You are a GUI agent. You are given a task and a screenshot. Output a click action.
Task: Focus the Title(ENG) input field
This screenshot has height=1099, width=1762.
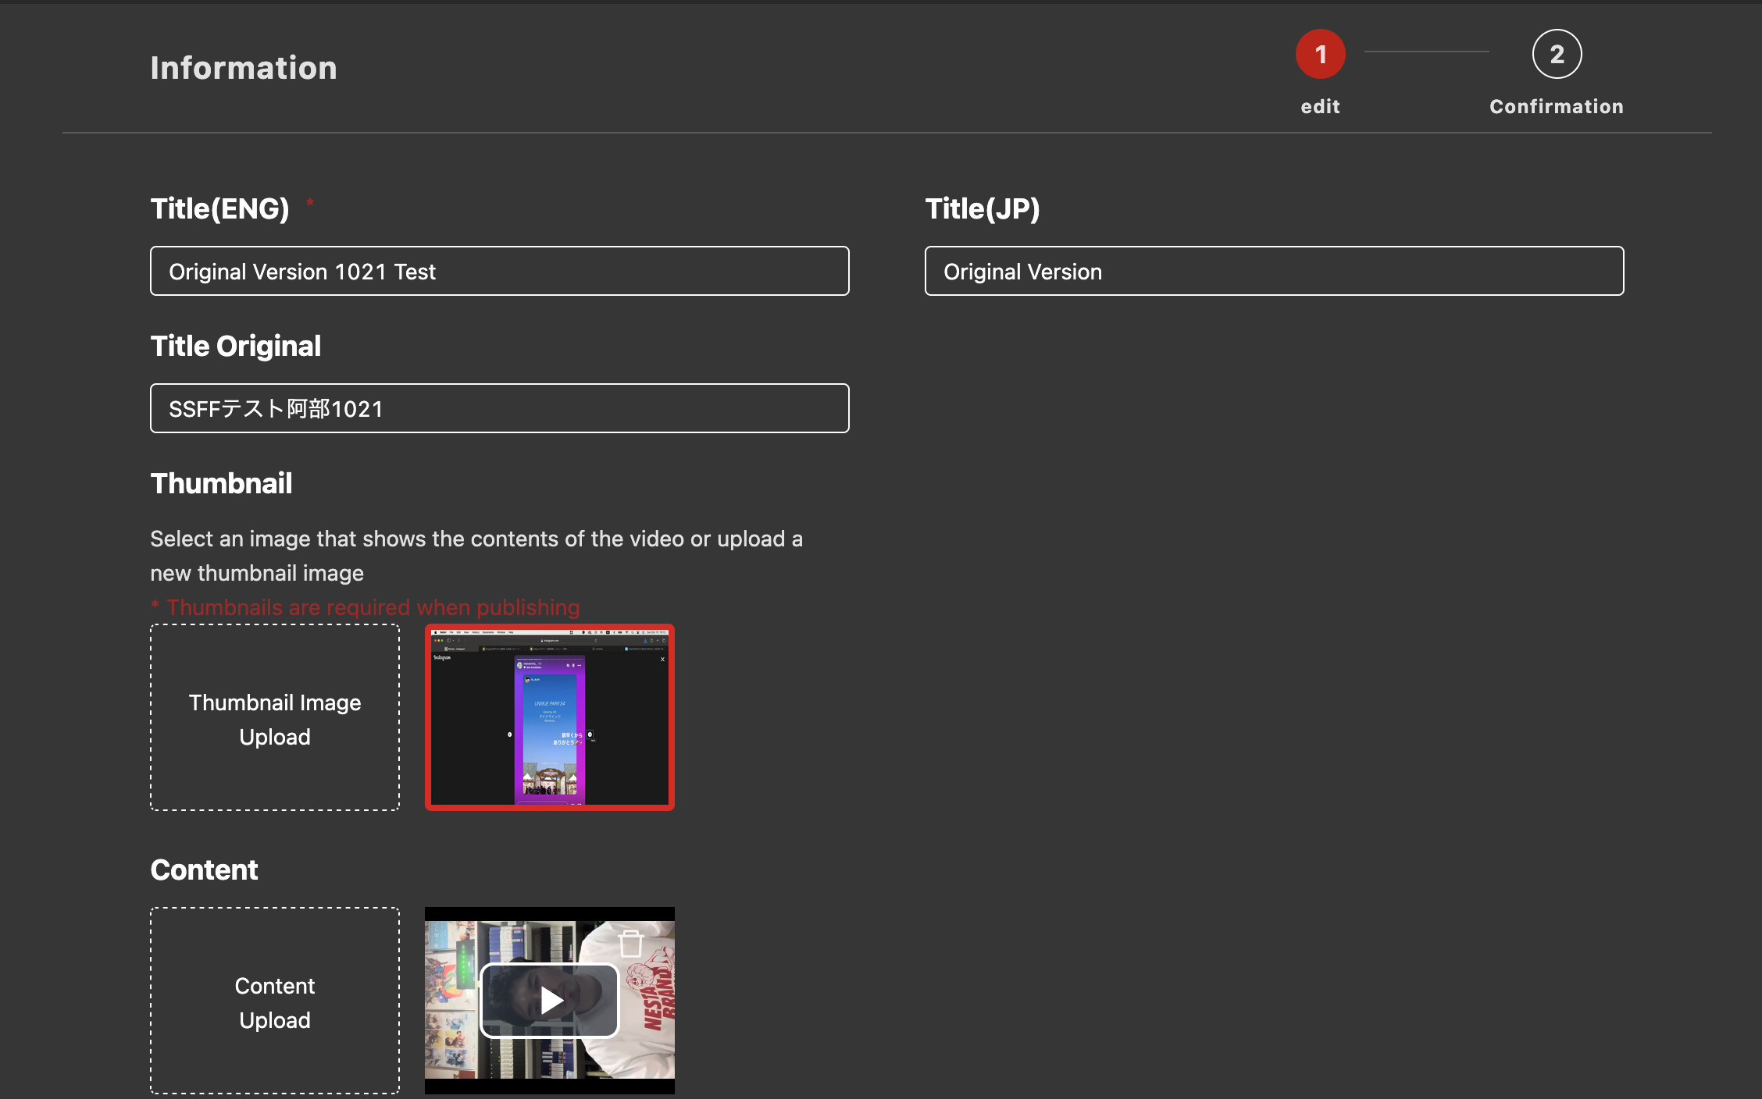(500, 271)
